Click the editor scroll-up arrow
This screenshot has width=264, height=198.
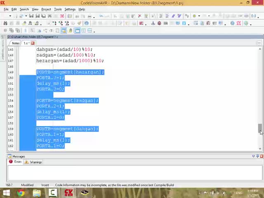pyautogui.click(x=260, y=49)
